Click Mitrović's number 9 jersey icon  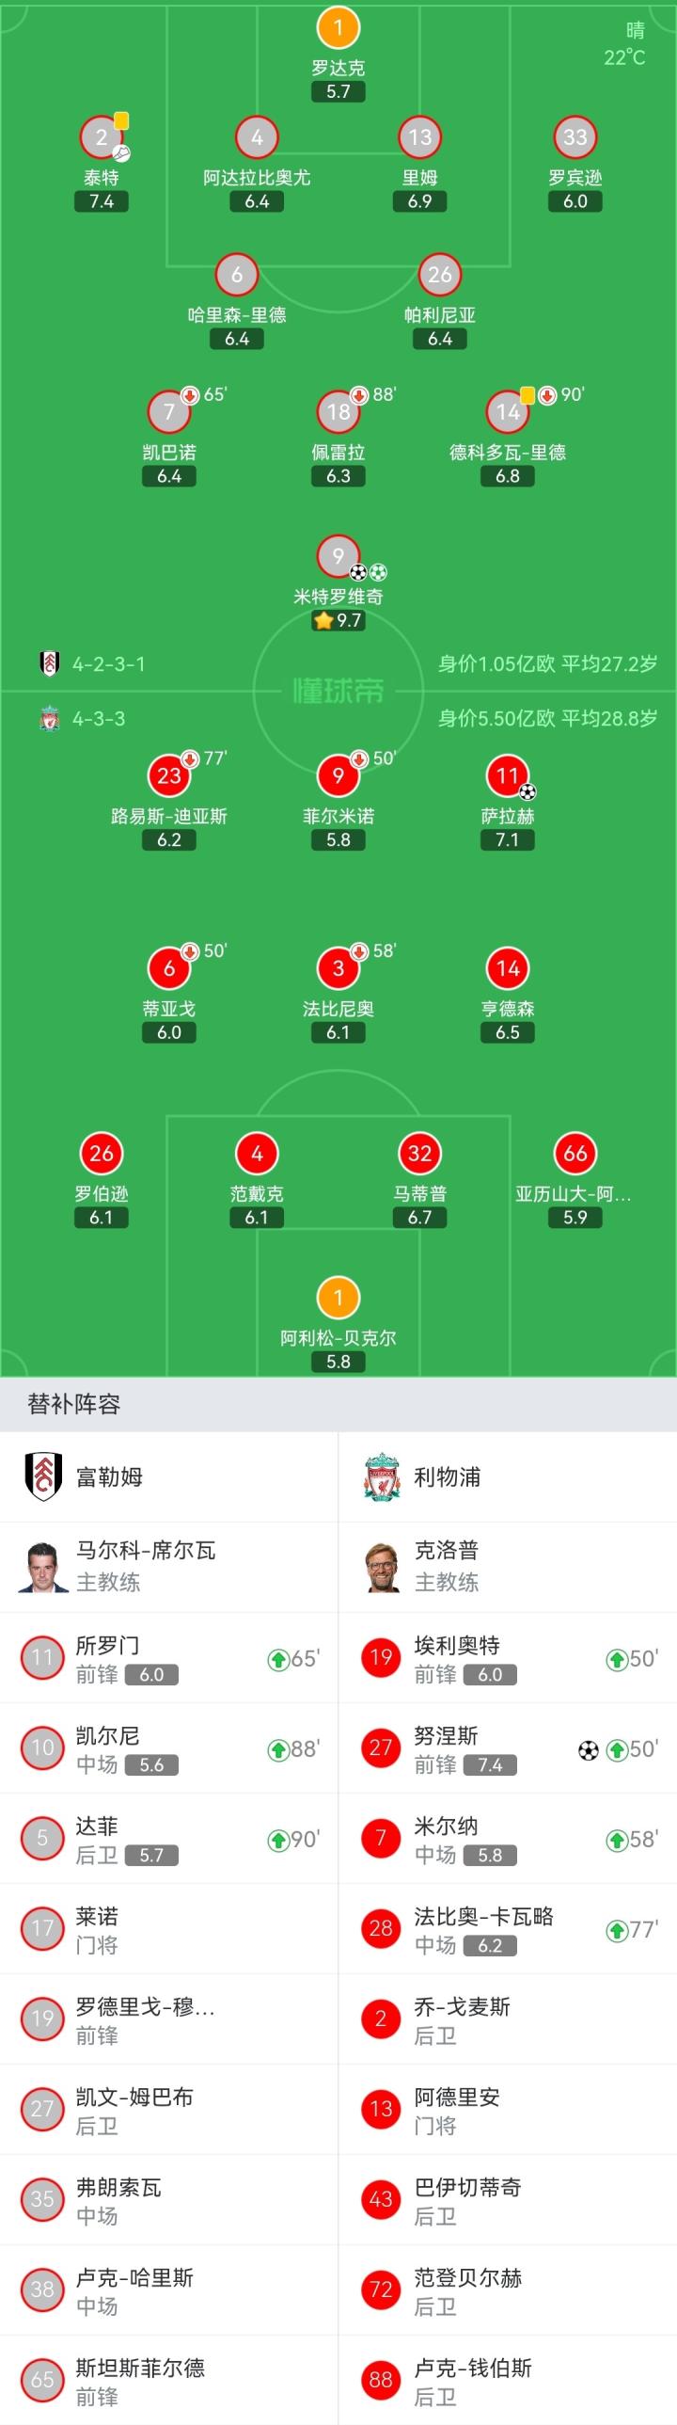[338, 556]
